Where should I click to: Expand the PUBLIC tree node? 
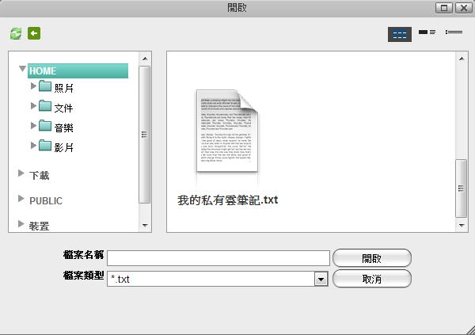21,199
